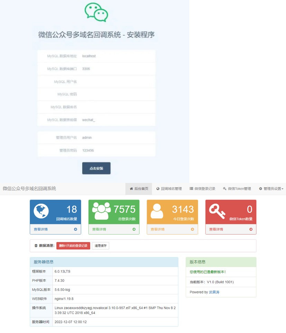286x333 pixels.
Task: Click arrow icon in 微信Token数量 card footer
Action: 251,229
